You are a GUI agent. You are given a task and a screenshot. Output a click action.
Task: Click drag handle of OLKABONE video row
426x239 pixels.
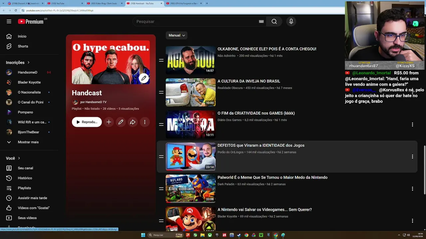click(161, 60)
